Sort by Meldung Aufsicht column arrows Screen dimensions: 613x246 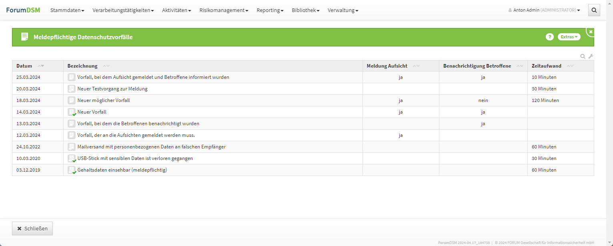coord(416,66)
